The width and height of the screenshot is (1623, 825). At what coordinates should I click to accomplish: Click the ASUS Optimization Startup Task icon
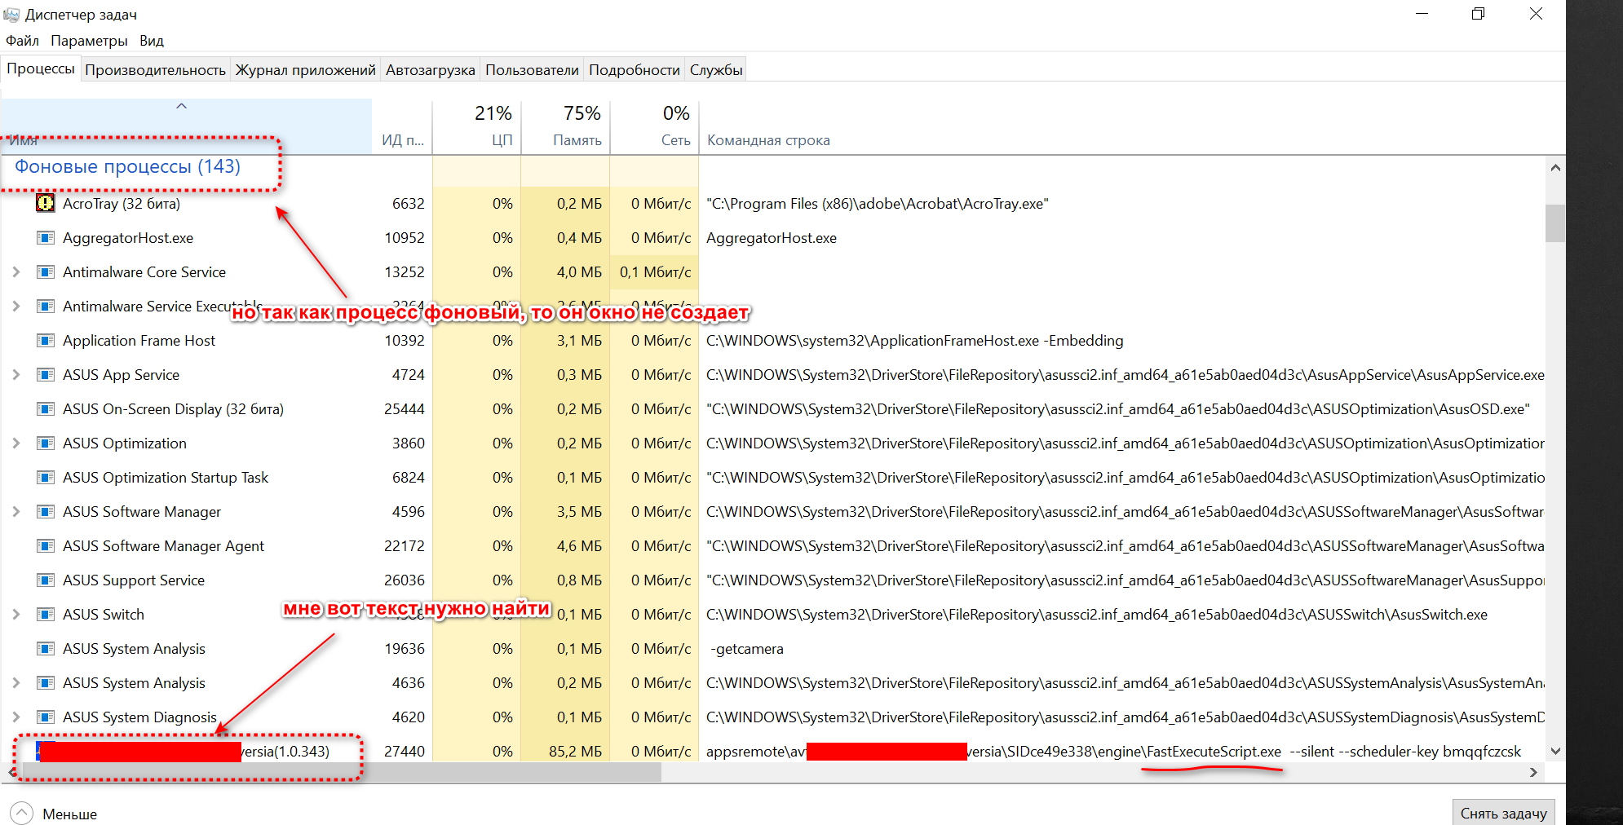pyautogui.click(x=46, y=478)
